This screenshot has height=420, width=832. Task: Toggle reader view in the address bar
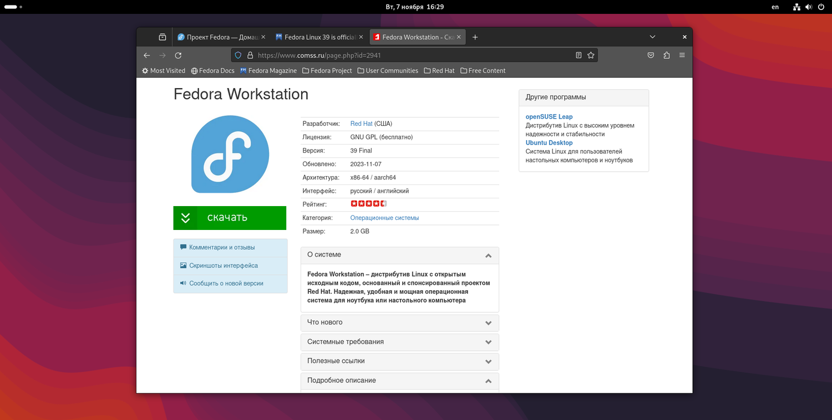[x=579, y=55]
